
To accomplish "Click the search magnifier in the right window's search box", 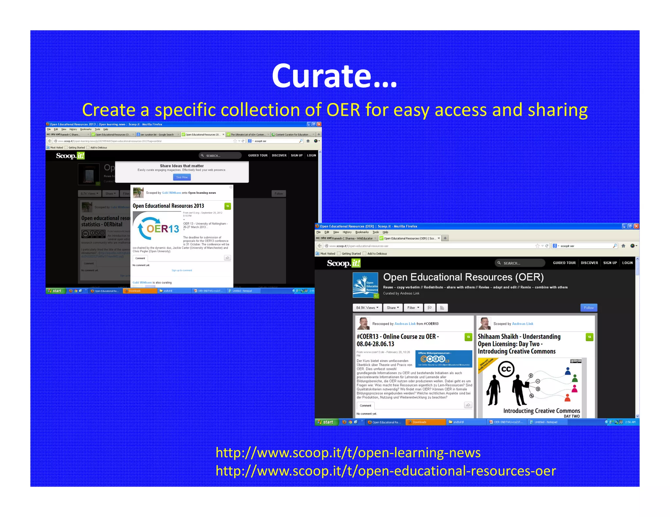I will (x=615, y=246).
